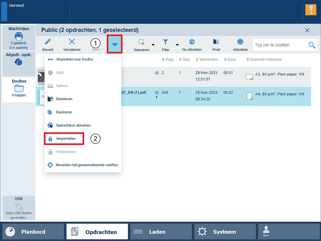Select Verplaatsen naar DocBox menu item
The width and height of the screenshot is (321, 241).
point(74,59)
